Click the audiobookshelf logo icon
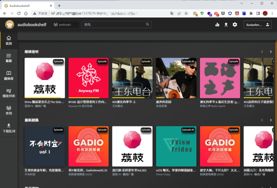 click(x=9, y=25)
